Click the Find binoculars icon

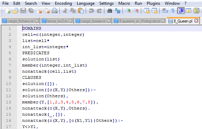click(110, 11)
